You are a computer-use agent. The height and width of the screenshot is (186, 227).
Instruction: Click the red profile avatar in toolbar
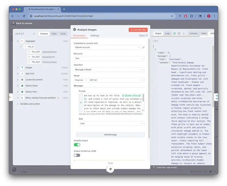209,16
